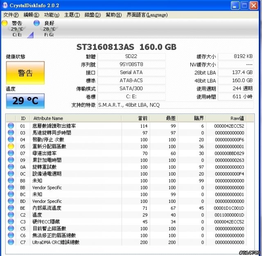This screenshot has height=256, width=262.
Task: Click status orb for attribute C2 溫度
Action: click(x=11, y=214)
